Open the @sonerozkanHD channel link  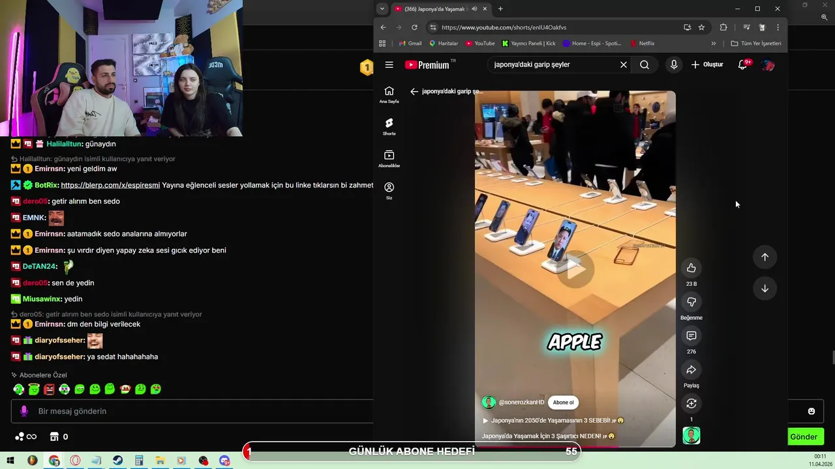pyautogui.click(x=521, y=403)
